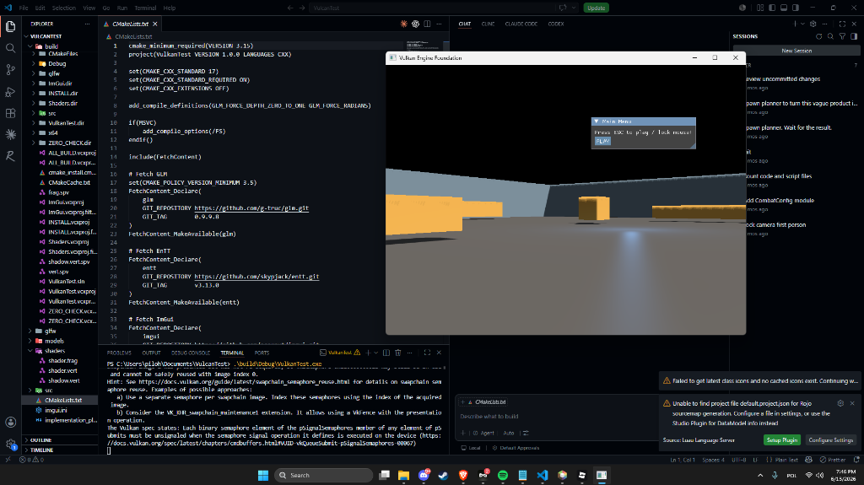This screenshot has height=485, width=864.
Task: Toggle the sessions sidebar visibility
Action: [854, 36]
